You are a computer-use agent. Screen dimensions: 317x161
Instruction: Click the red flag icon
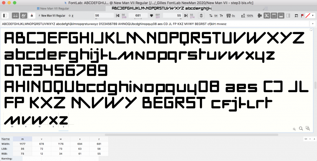pos(302,15)
